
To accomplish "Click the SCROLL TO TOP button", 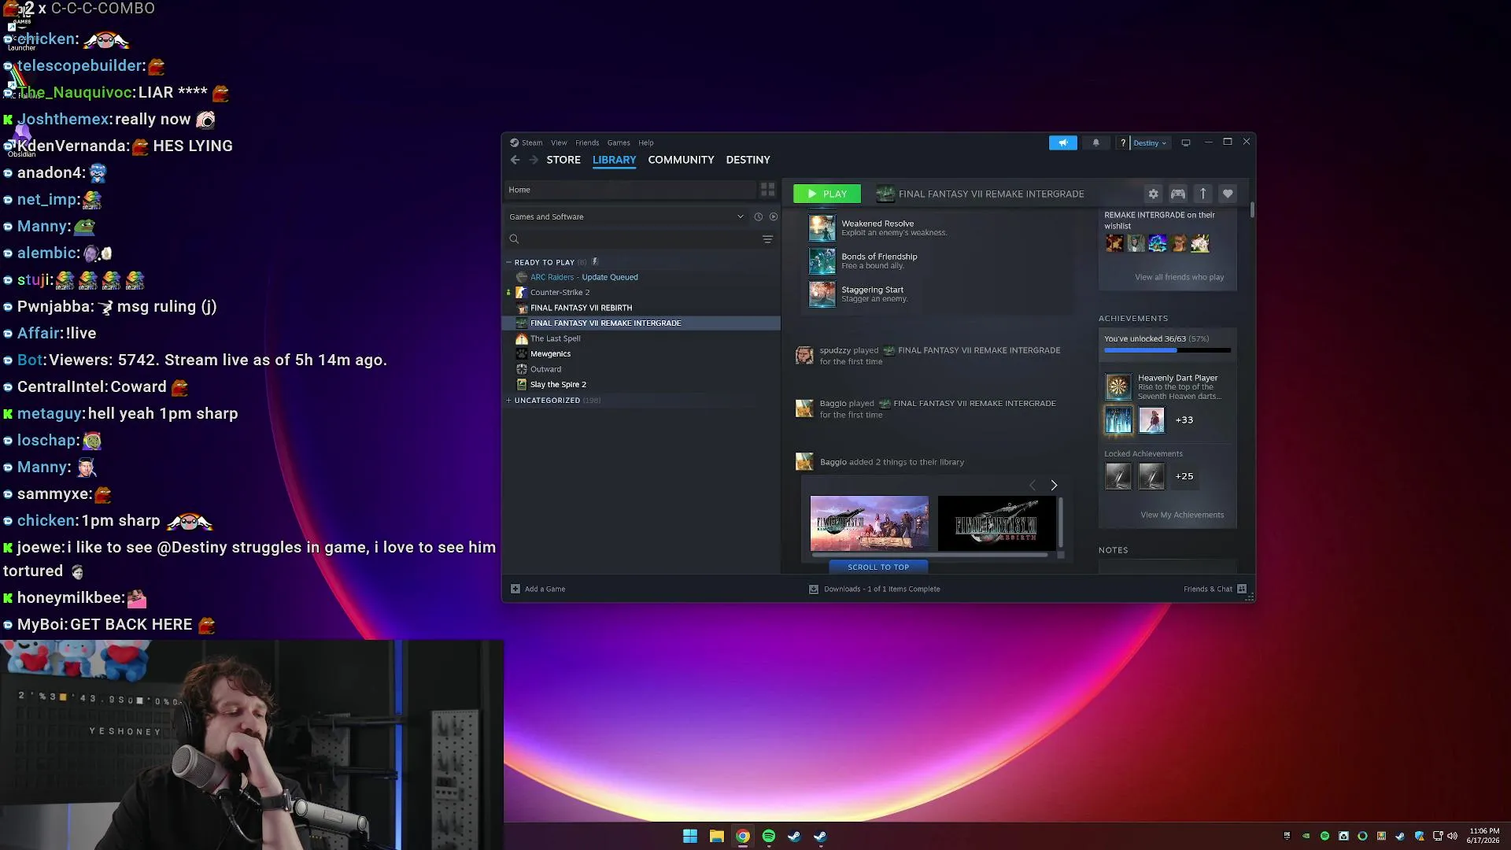I will (x=878, y=567).
